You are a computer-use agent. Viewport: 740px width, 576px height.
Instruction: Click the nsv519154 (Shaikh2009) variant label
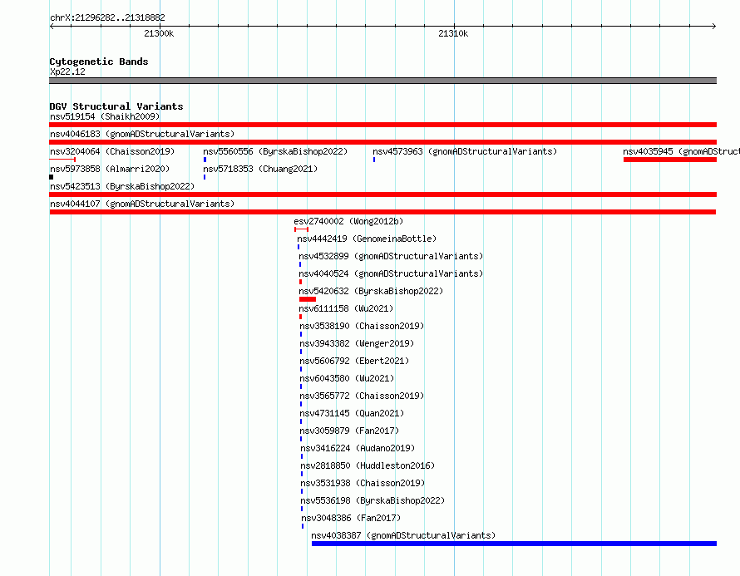(105, 116)
